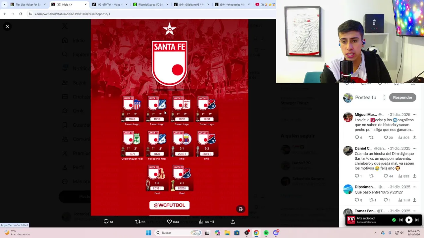The height and width of the screenshot is (238, 424).
Task: View stats on Dipsóman's comment (1 mil)
Action: click(404, 200)
